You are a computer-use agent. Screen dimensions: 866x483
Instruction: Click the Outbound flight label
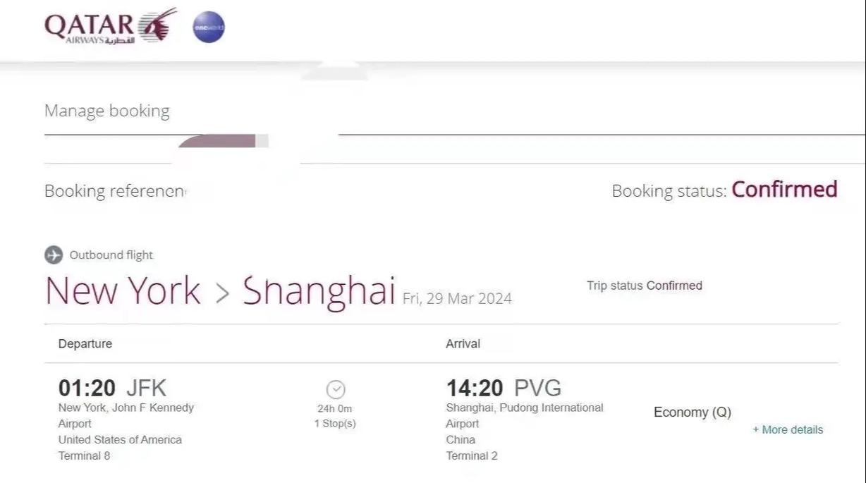point(111,255)
